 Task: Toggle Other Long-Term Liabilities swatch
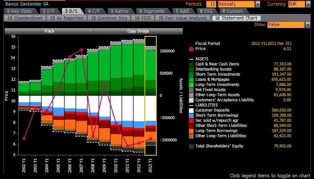pyautogui.click(x=191, y=136)
